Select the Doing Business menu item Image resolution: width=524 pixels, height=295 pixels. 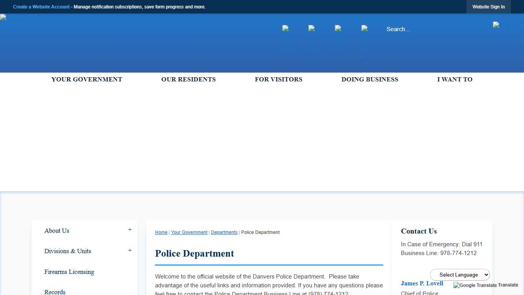coord(370,80)
